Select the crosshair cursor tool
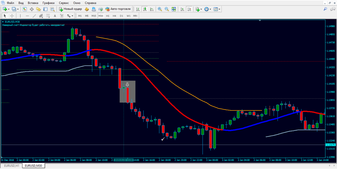 click(12, 15)
